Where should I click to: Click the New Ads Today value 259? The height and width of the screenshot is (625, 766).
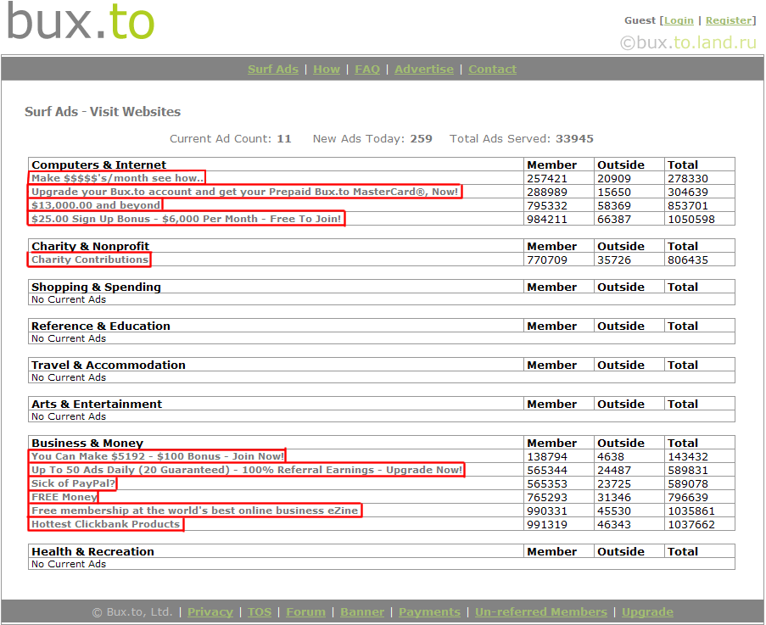click(x=421, y=139)
